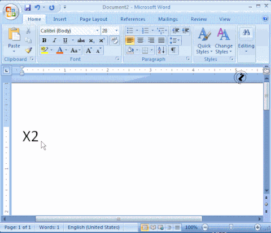
Task: Click the Clear Formatting eraser icon
Action: coord(114,41)
